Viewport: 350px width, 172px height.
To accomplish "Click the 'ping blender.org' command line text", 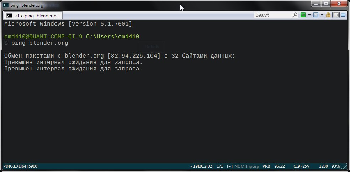I will (x=40, y=43).
